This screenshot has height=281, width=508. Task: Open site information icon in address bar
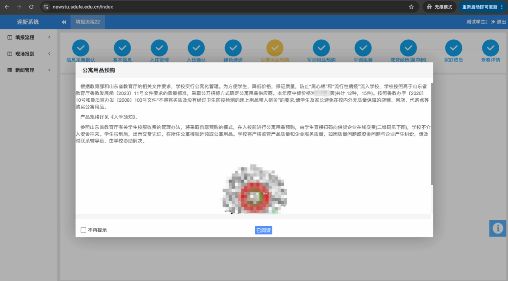46,7
